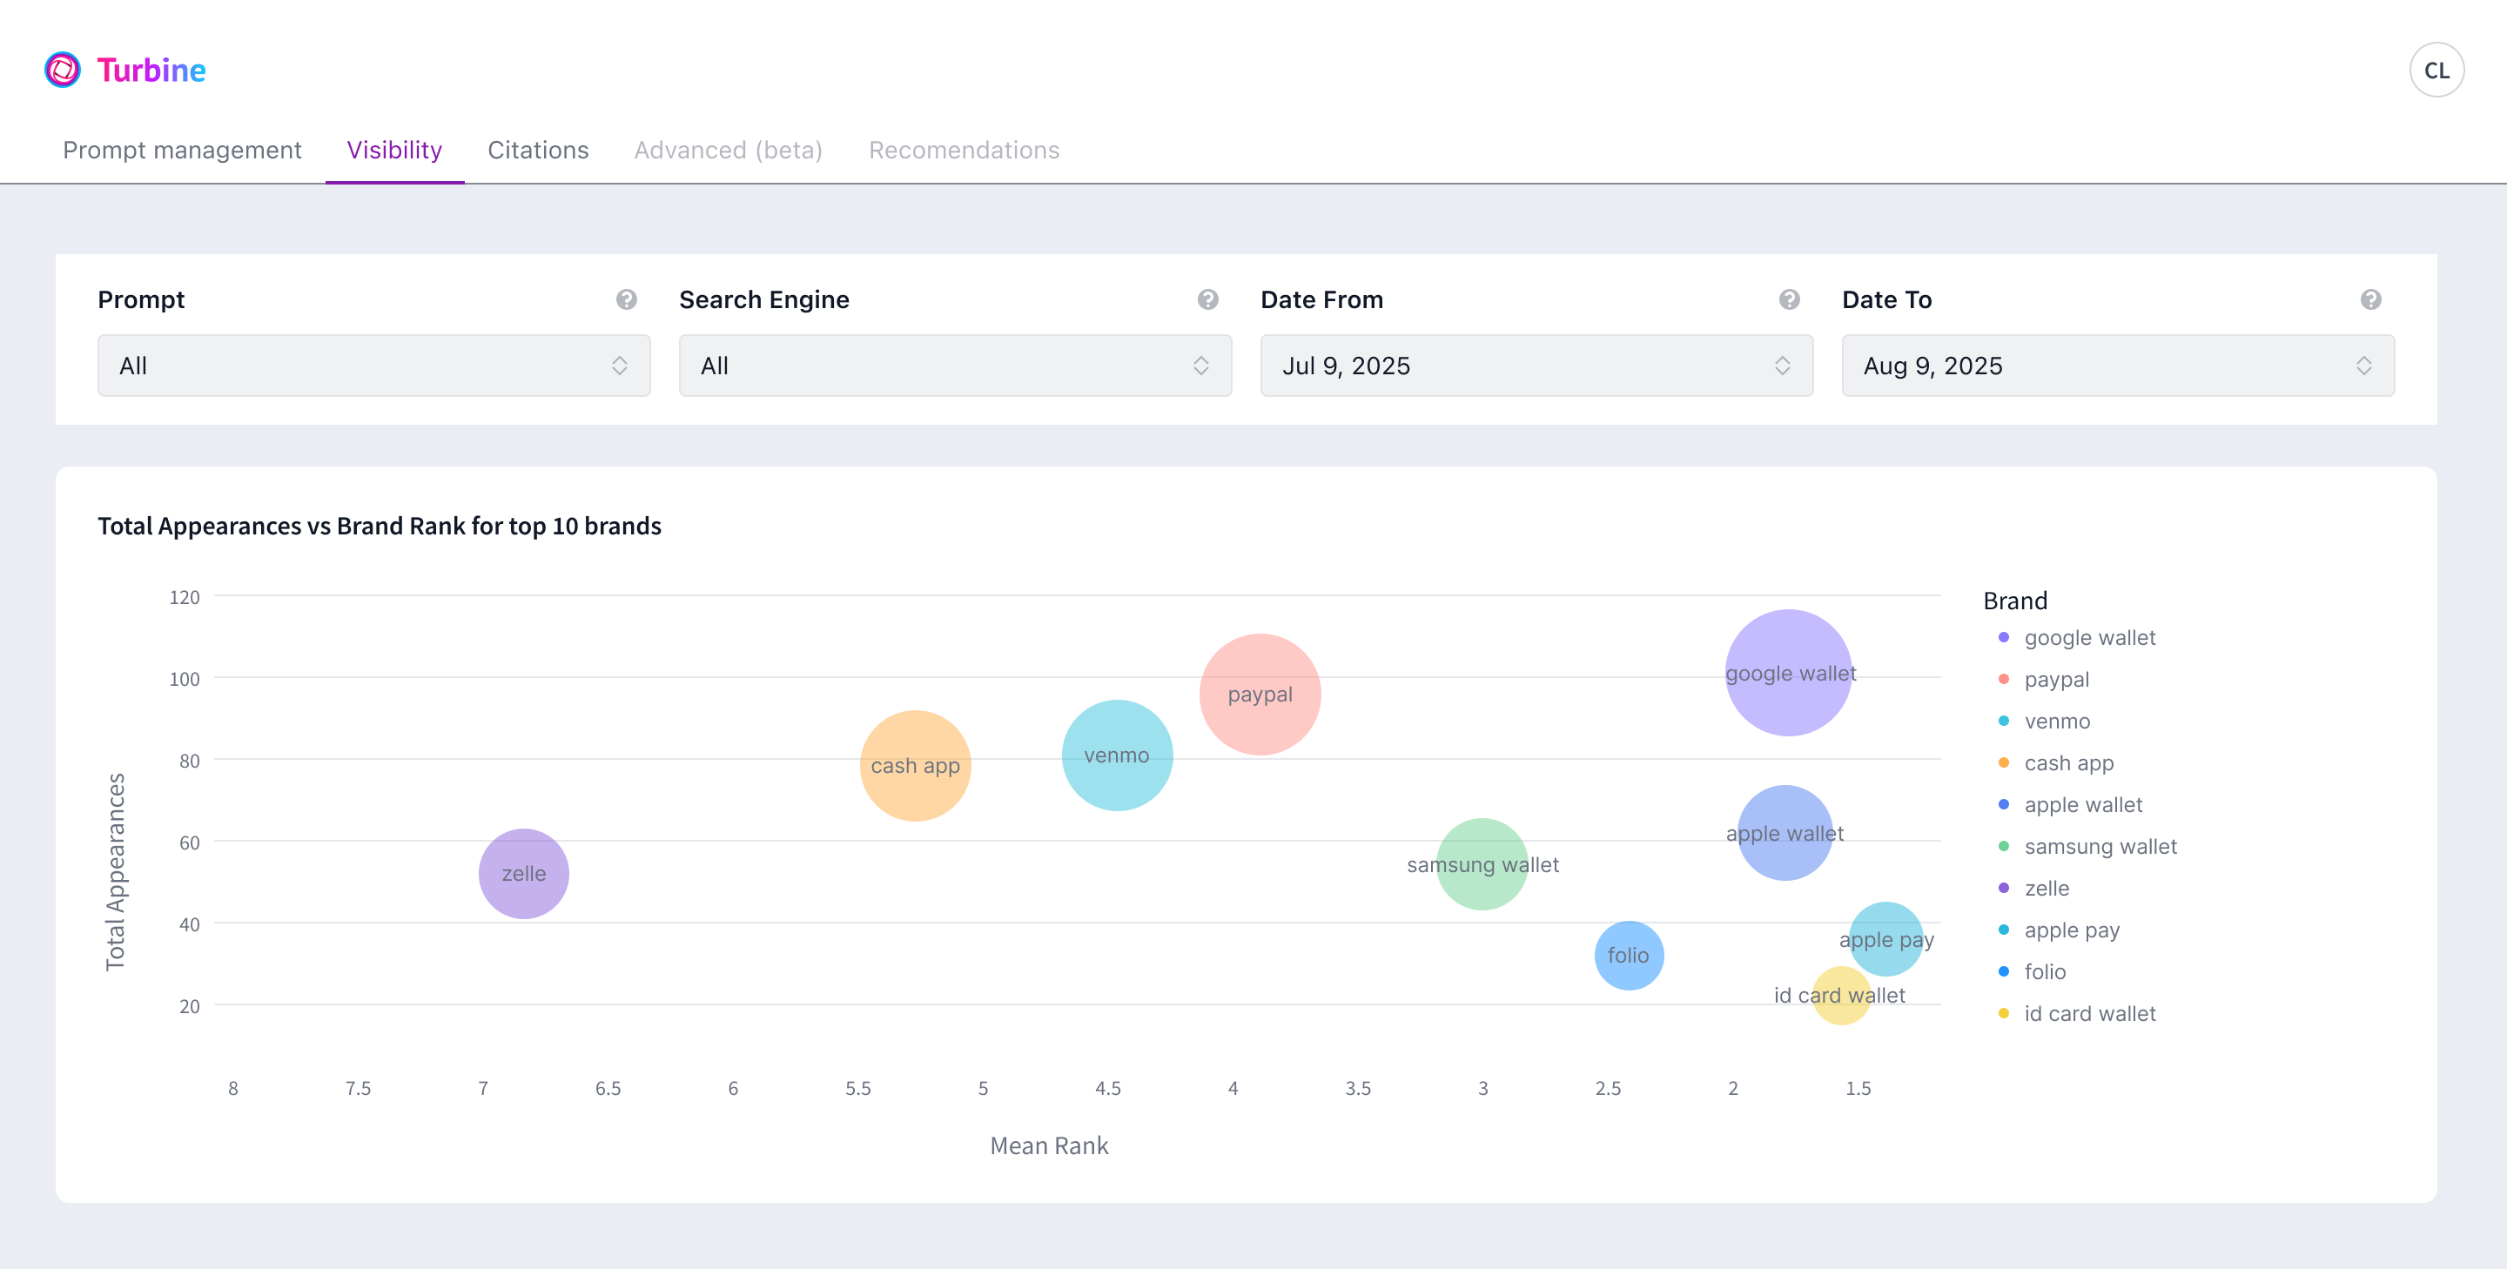Open the CL user avatar menu

(2436, 70)
